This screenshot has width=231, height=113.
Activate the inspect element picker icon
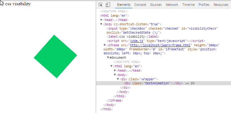101,5
